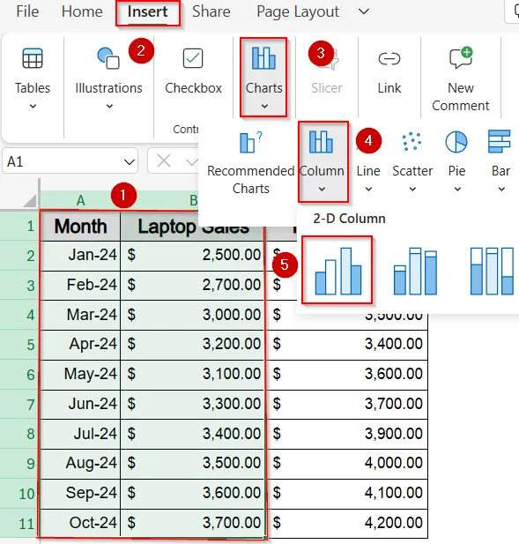519x544 pixels.
Task: Select the May-24 cell
Action: [x=80, y=375]
